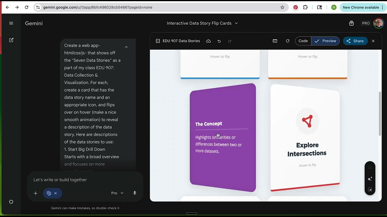This screenshot has width=387, height=217.
Task: Remove the canvas tool chip with its X
Action: pyautogui.click(x=55, y=193)
